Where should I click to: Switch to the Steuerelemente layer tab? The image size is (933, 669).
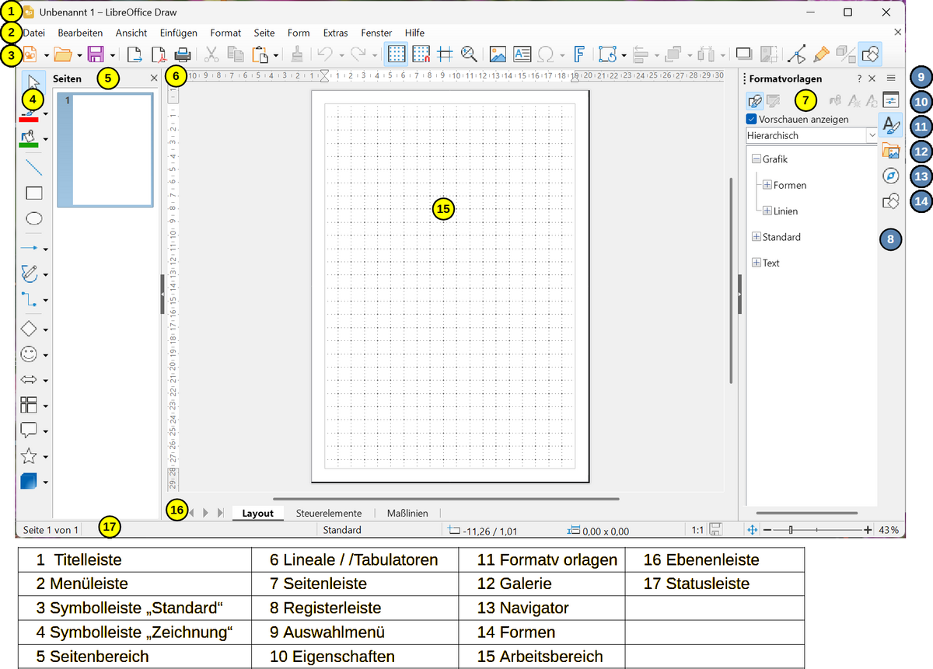click(329, 513)
